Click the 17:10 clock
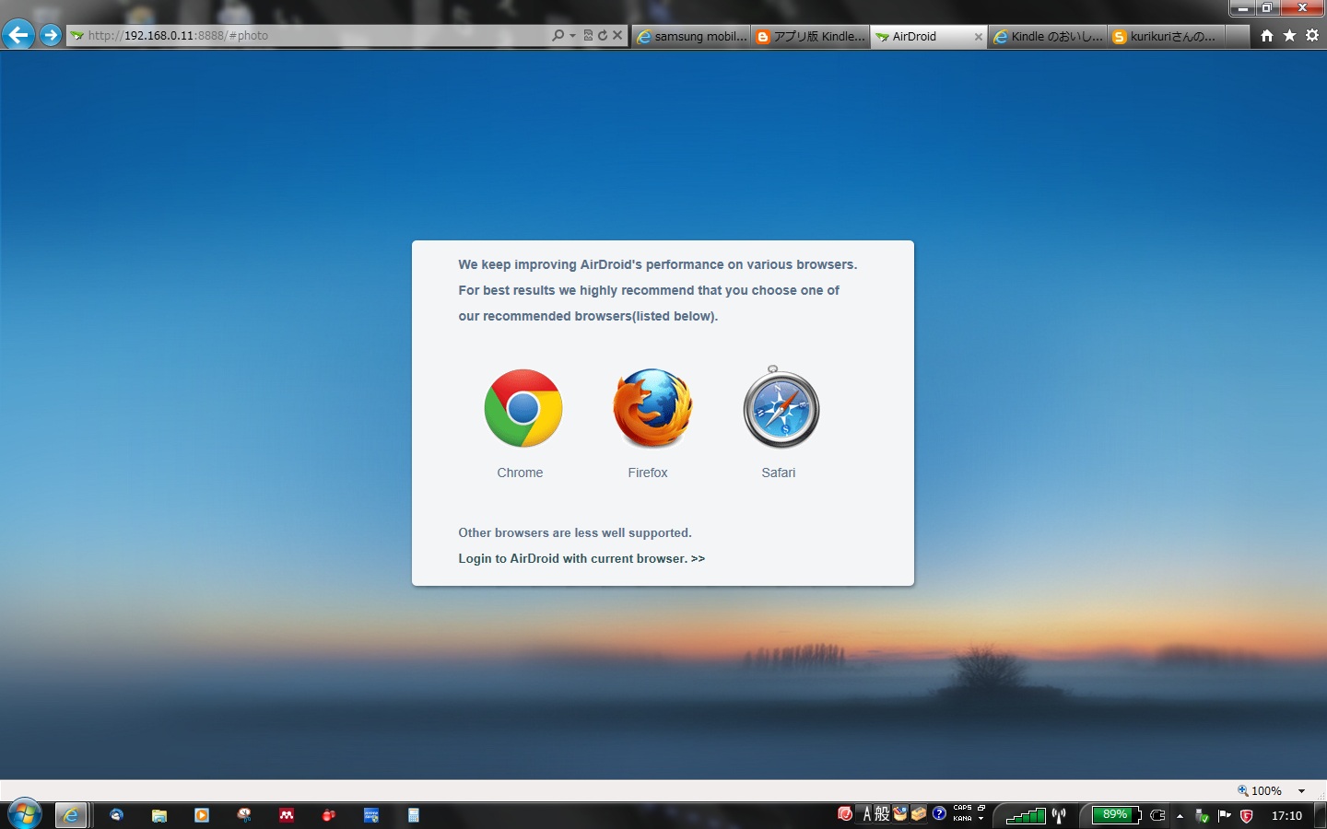Screen dimensions: 1327x829 click(x=1286, y=815)
